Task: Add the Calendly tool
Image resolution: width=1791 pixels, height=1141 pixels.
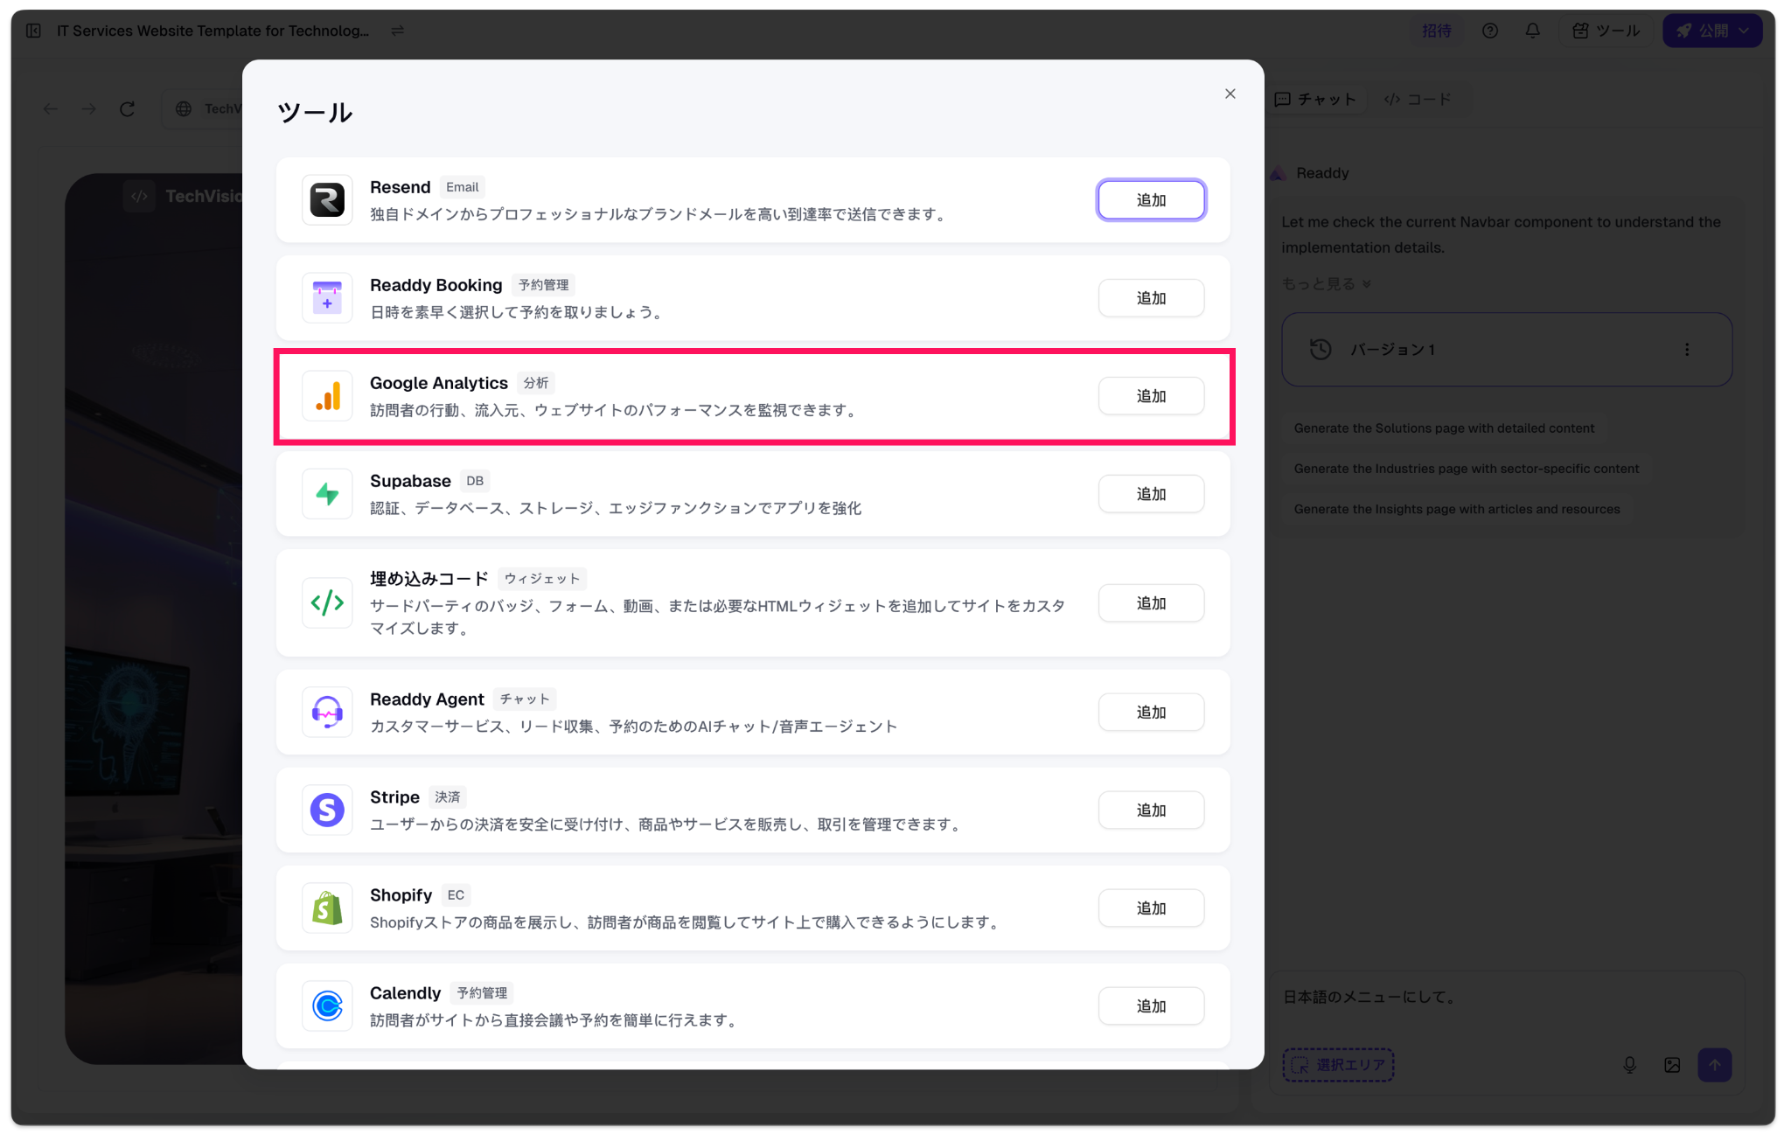Action: (1151, 1006)
